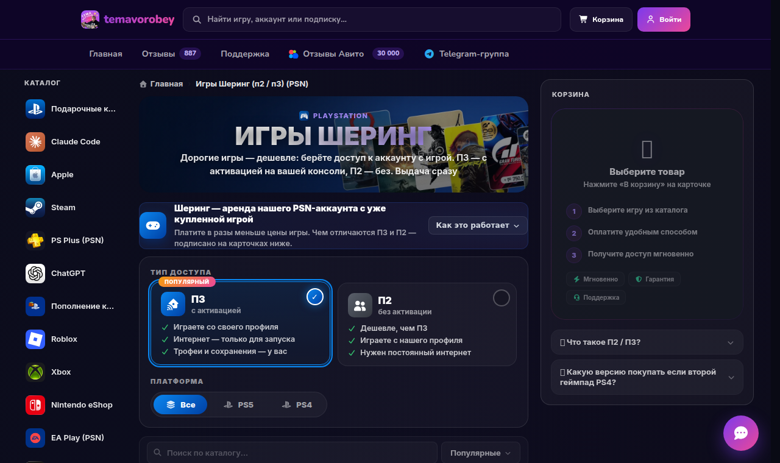Click the Войти login button

click(664, 19)
